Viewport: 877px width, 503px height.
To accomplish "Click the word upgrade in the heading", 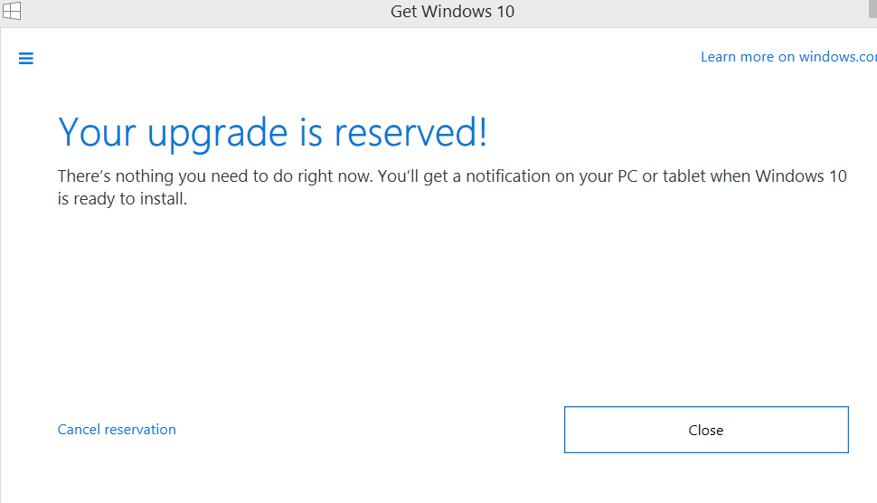I will [217, 134].
